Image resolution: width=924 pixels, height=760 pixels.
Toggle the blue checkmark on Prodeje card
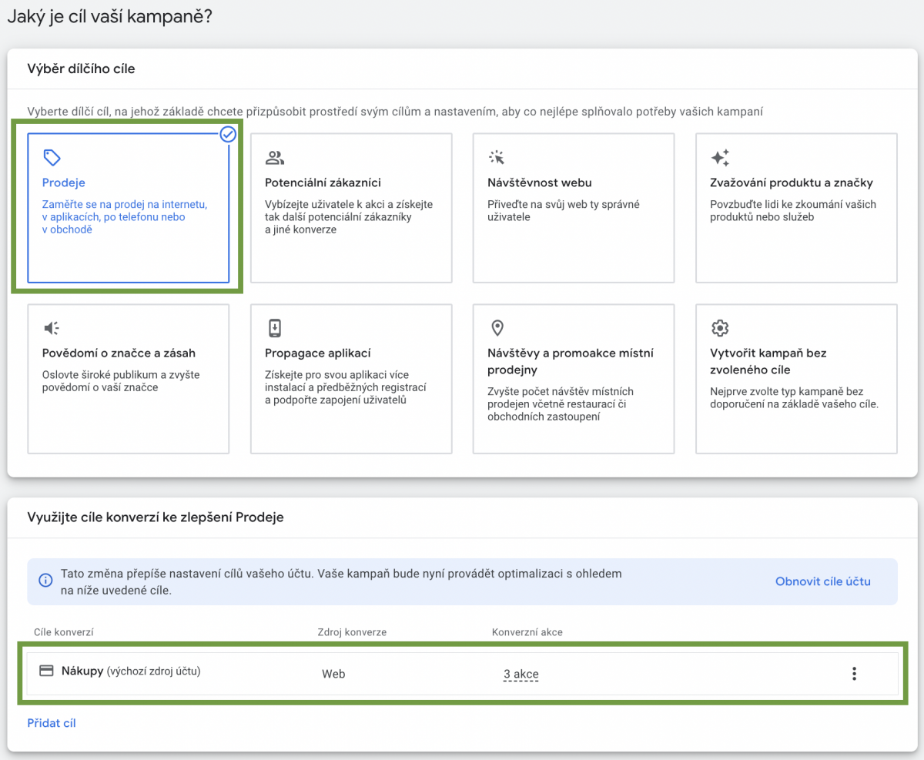pos(228,135)
